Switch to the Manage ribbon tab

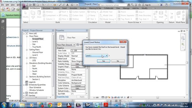126,8
